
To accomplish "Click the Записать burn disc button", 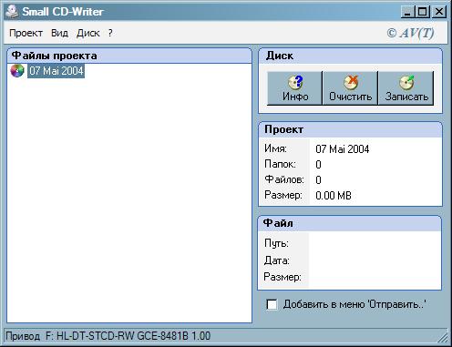I will click(x=406, y=88).
